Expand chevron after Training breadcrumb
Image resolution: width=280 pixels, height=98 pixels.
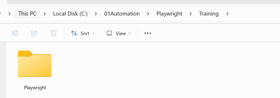[x=227, y=14]
